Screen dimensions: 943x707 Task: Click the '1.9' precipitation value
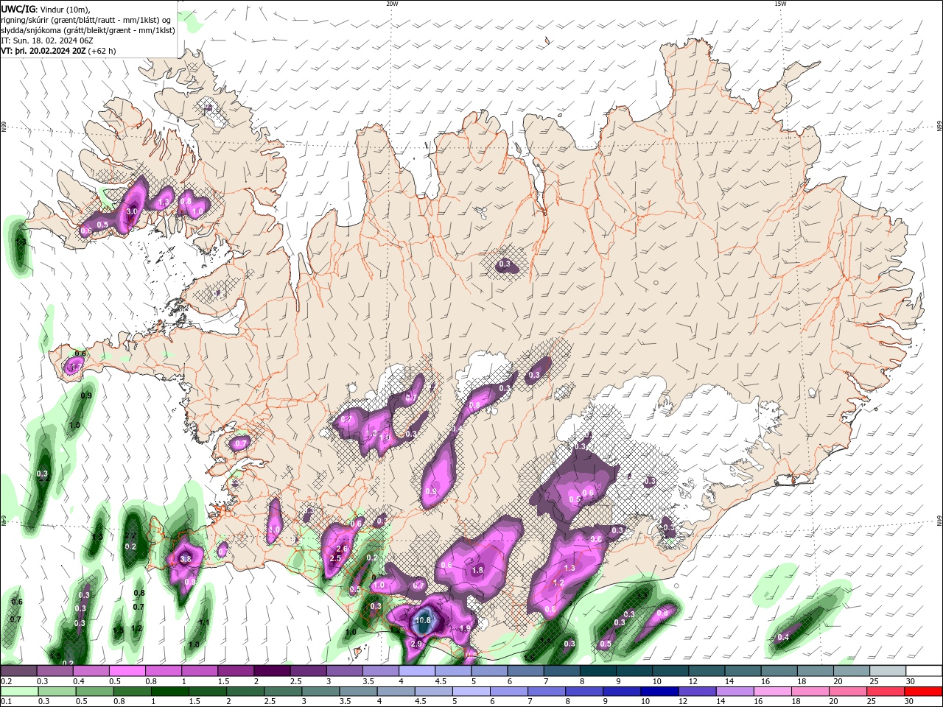click(465, 628)
